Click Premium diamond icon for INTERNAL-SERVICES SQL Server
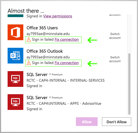The image size is (138, 133). pos(50,74)
